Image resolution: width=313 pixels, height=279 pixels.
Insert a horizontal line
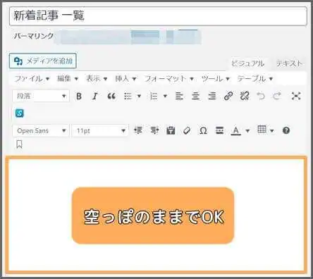219,130
